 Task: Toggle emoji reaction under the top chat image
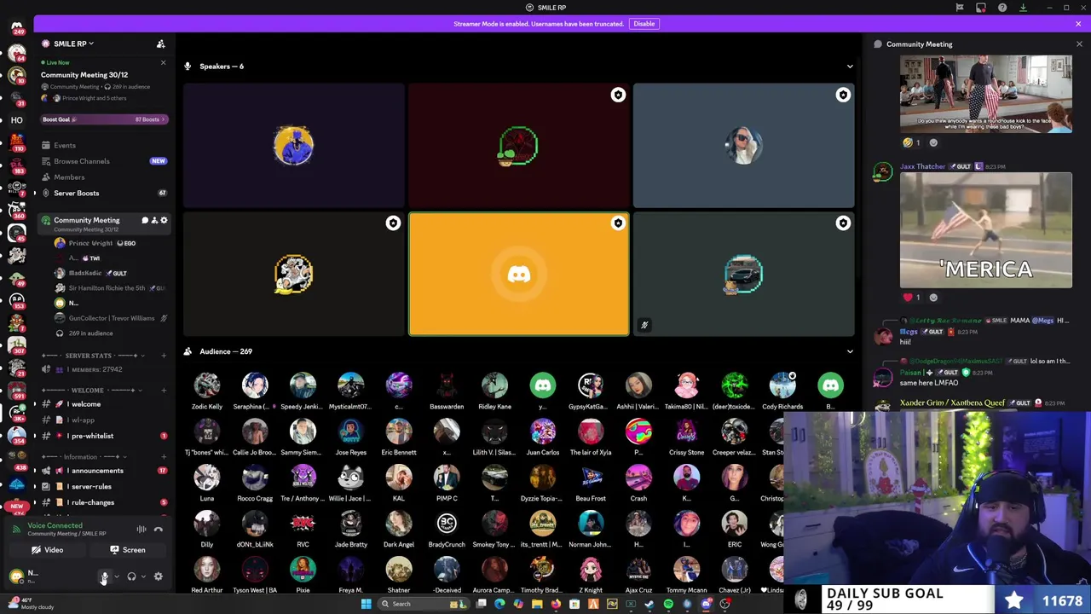point(910,143)
